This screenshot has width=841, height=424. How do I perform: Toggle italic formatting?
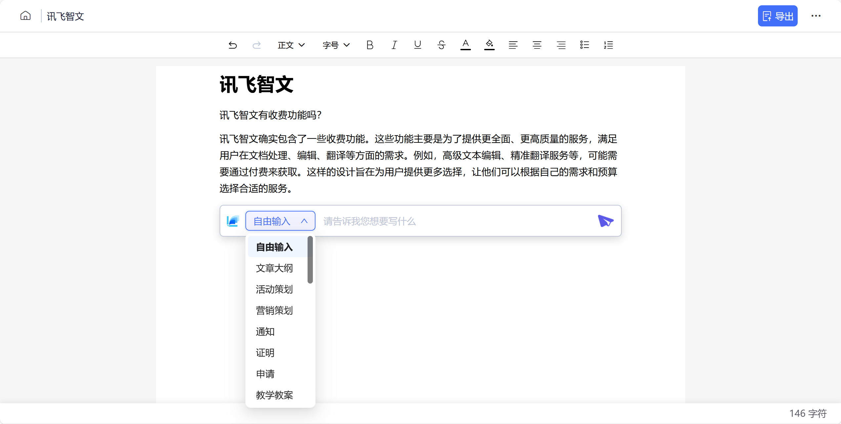[394, 45]
